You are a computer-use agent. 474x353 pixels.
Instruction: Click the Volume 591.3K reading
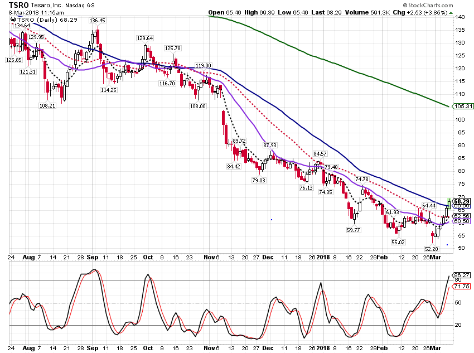pos(367,12)
